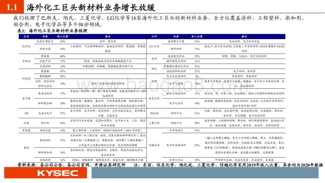Select the company cell "汉高"
The width and height of the screenshot is (325, 183).
(x=26, y=123)
